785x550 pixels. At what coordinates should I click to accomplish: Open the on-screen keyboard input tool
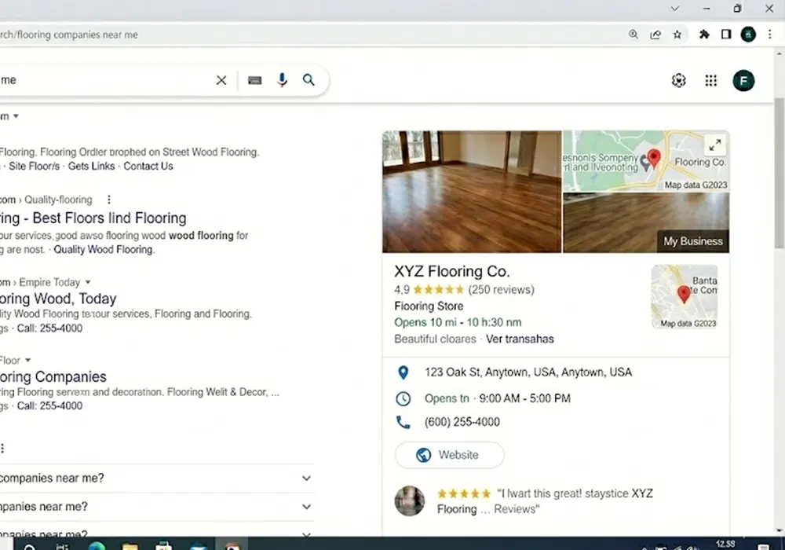tap(254, 80)
